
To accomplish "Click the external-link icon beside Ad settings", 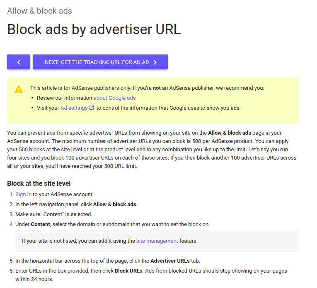I will pos(92,108).
